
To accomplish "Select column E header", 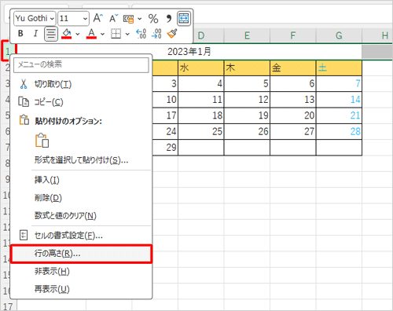I will (x=247, y=35).
